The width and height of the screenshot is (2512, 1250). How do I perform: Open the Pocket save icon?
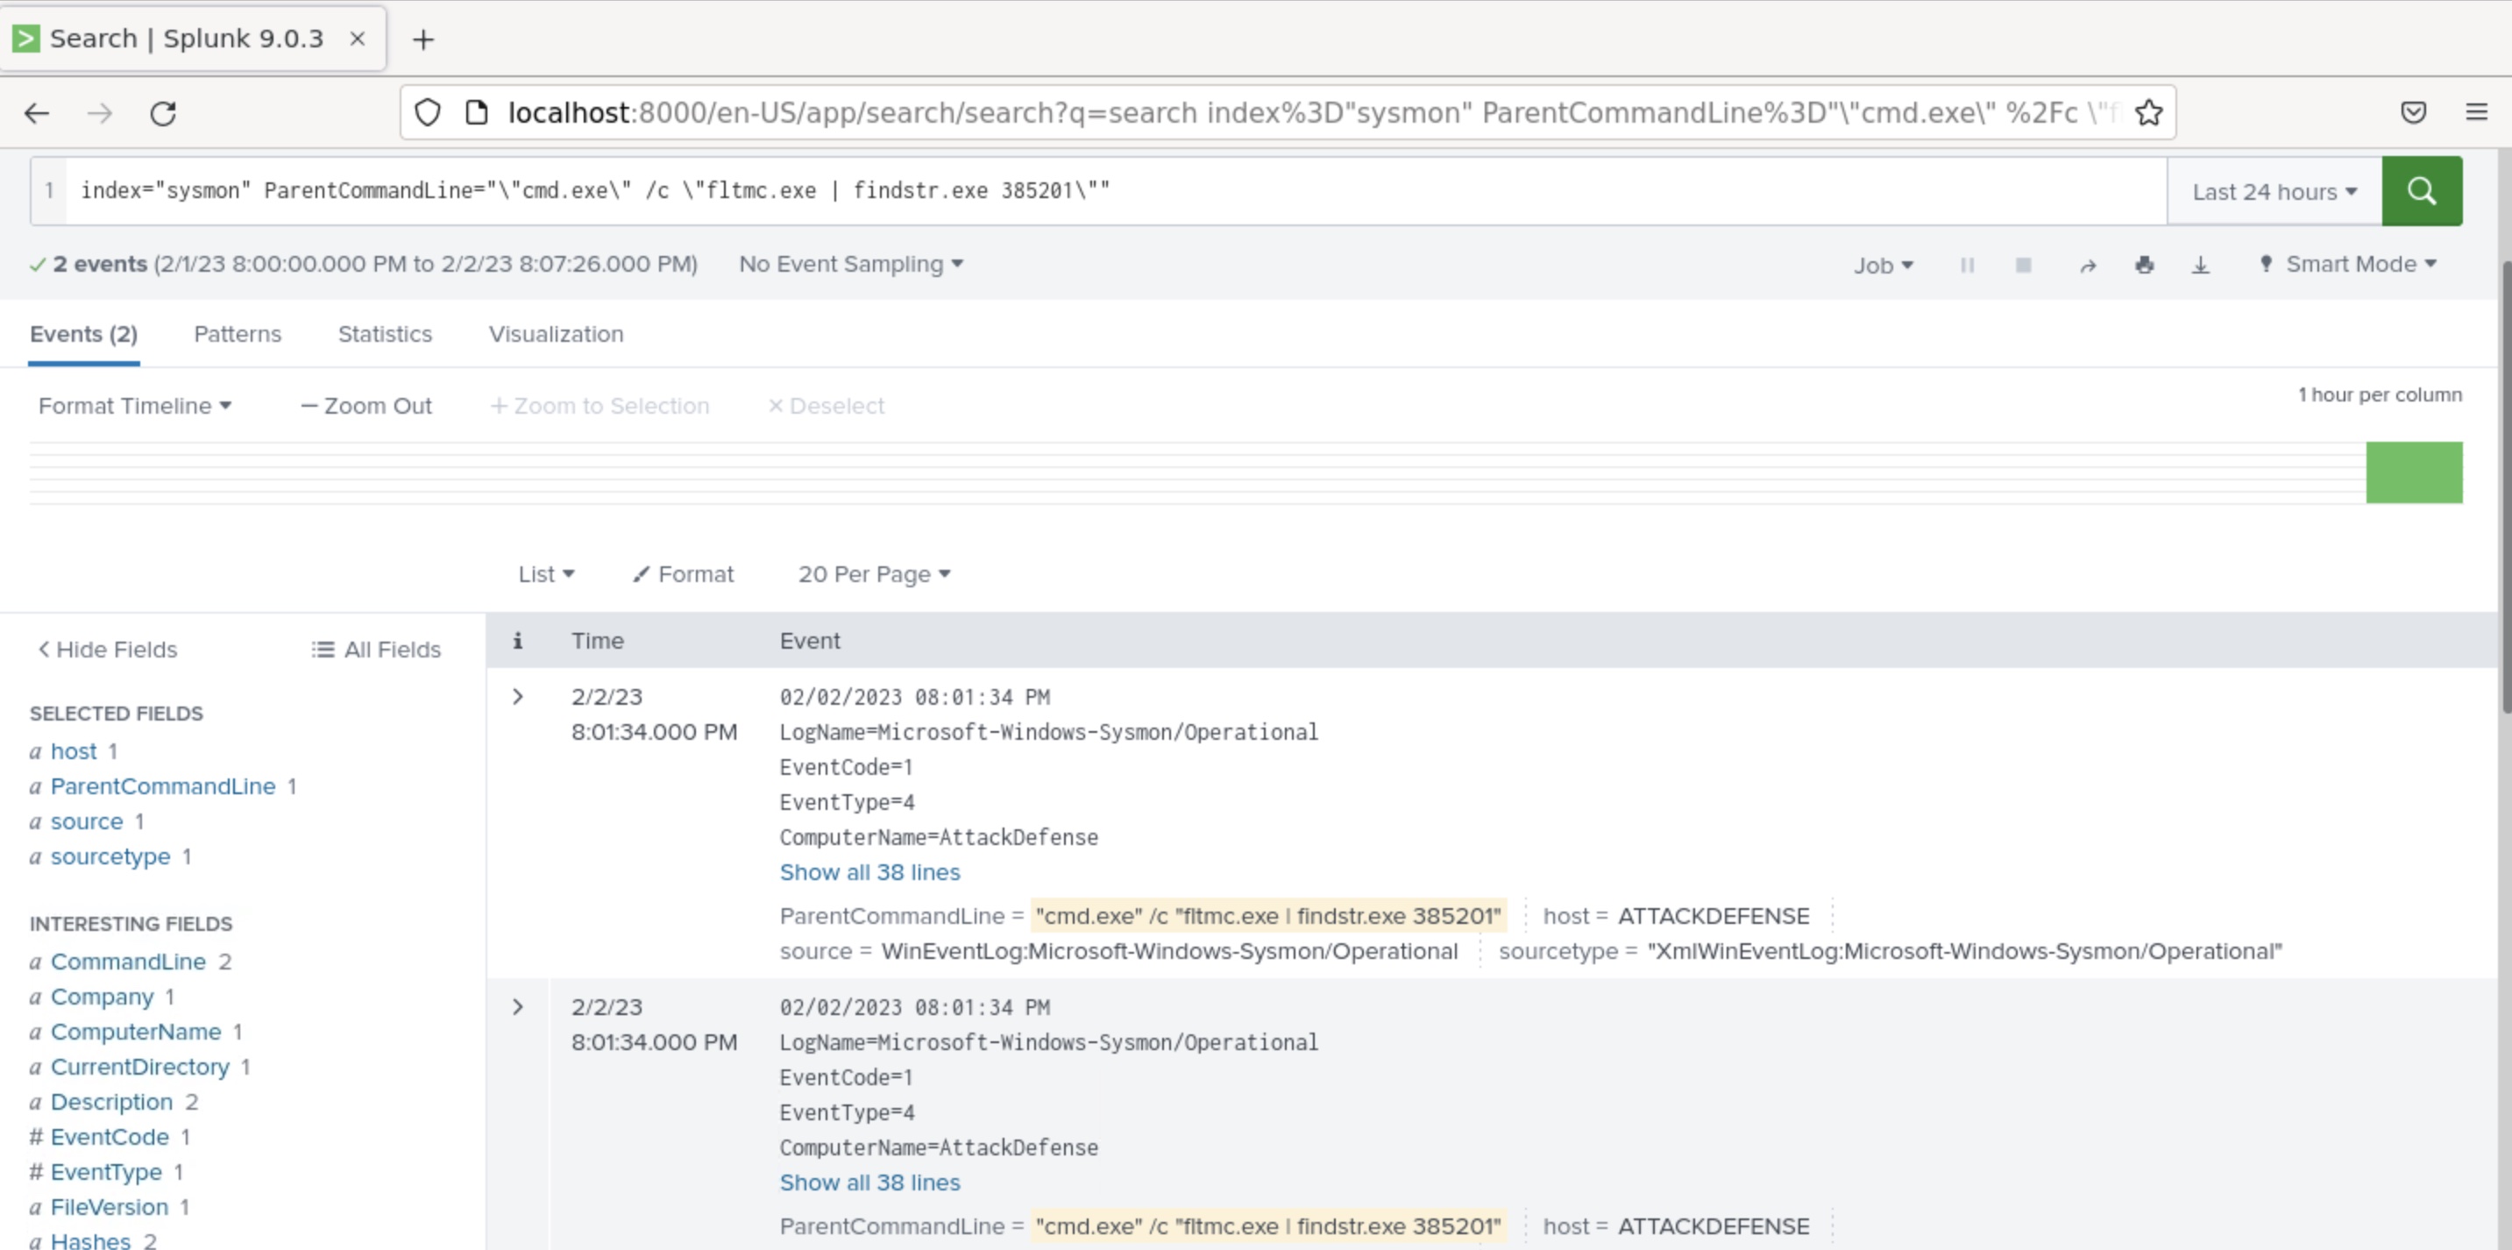2414,113
